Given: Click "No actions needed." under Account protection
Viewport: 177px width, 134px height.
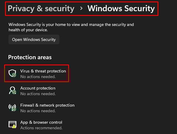Looking at the screenshot, I should pyautogui.click(x=38, y=94).
